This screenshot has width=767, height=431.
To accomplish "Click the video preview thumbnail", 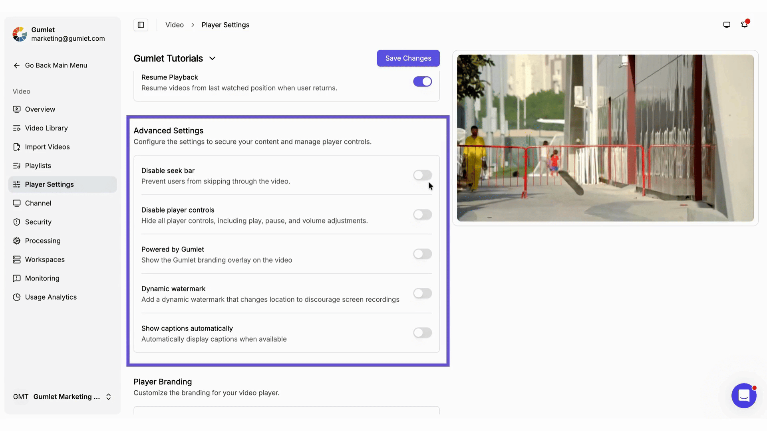I will (x=605, y=138).
